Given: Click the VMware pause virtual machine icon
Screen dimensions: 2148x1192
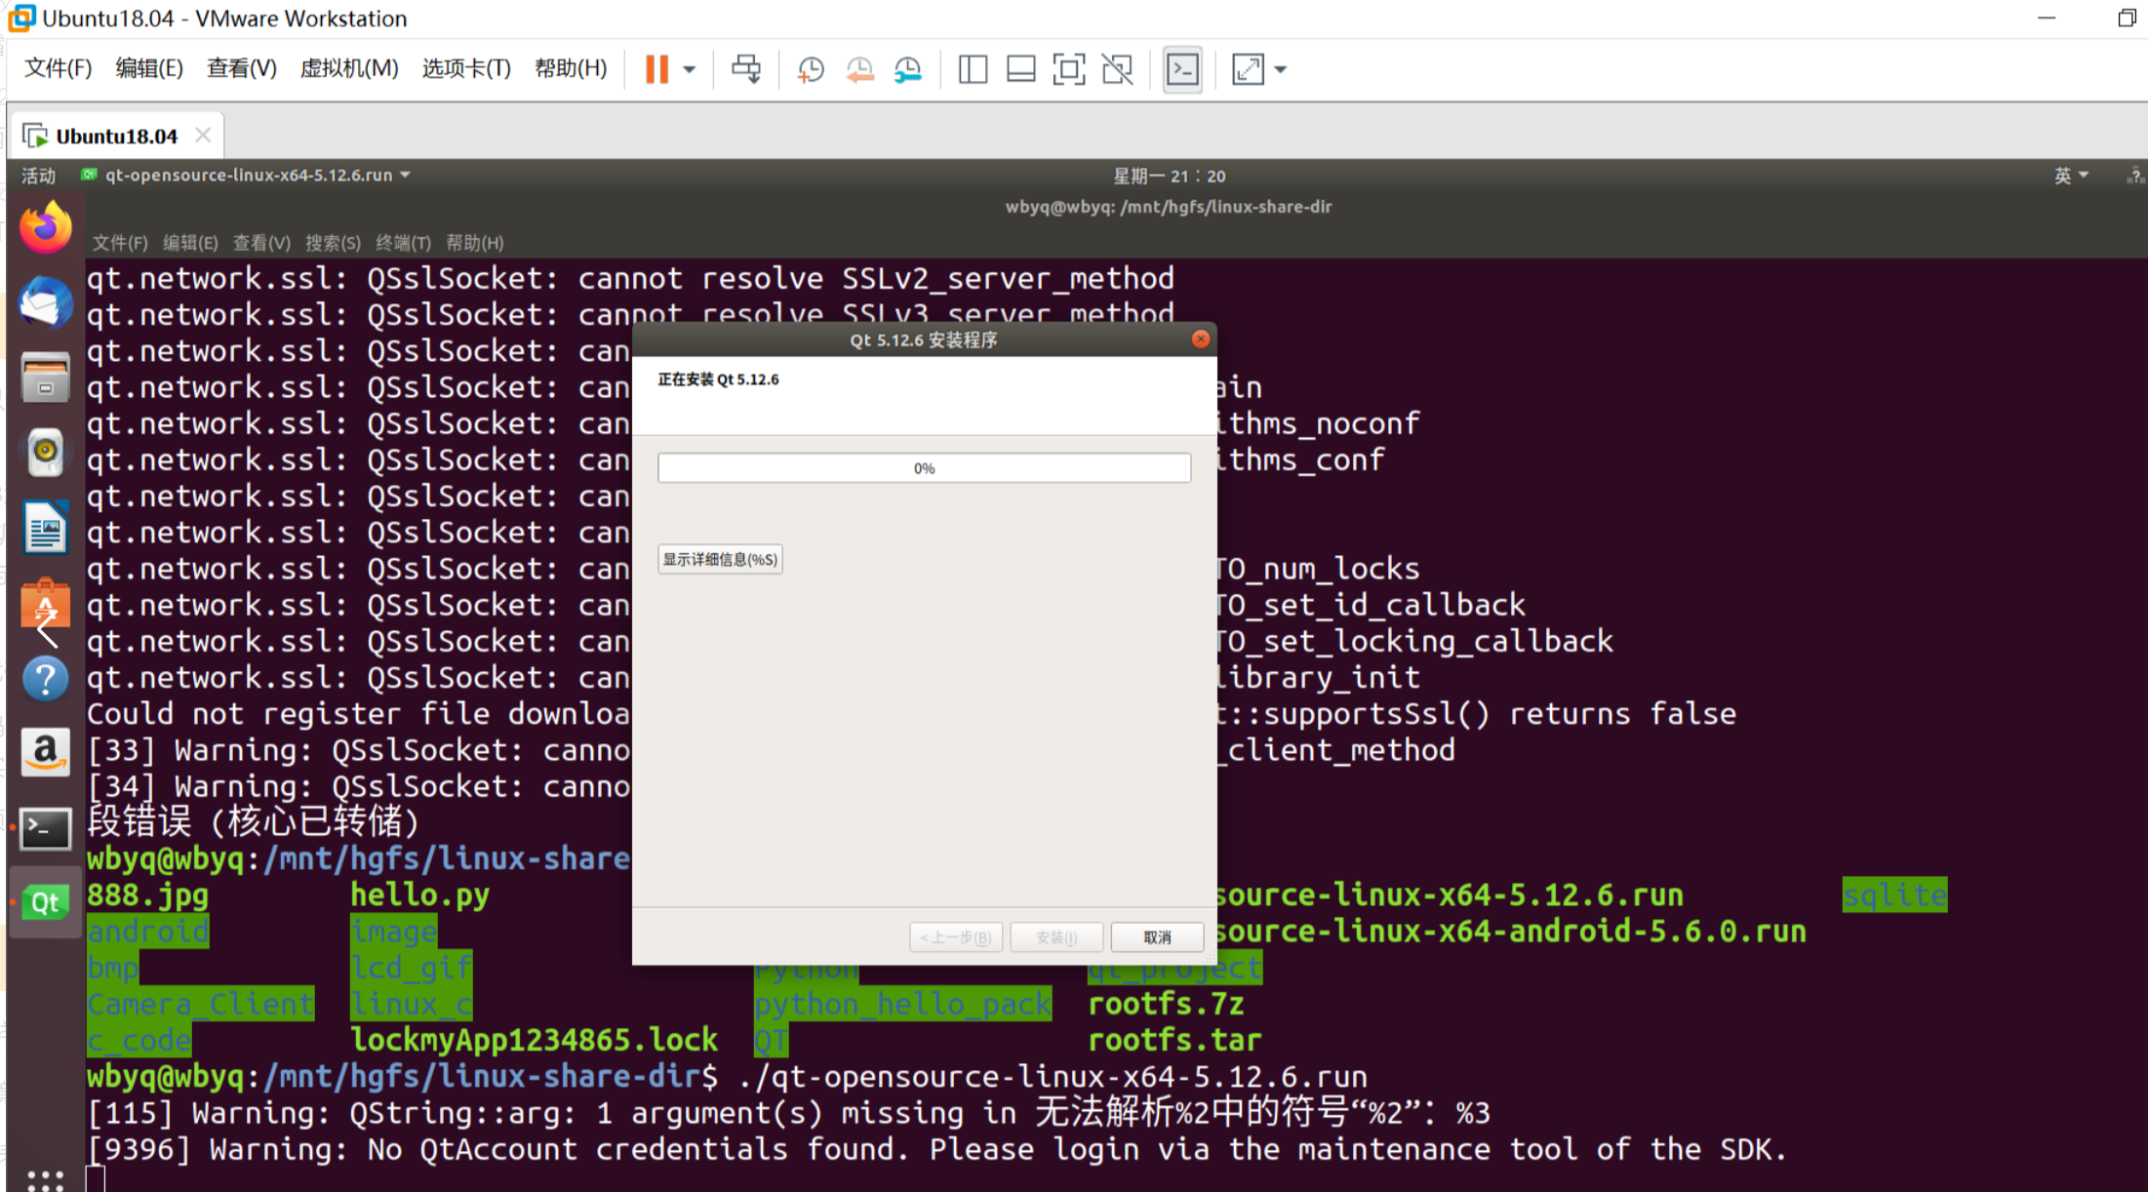Looking at the screenshot, I should click(x=656, y=69).
